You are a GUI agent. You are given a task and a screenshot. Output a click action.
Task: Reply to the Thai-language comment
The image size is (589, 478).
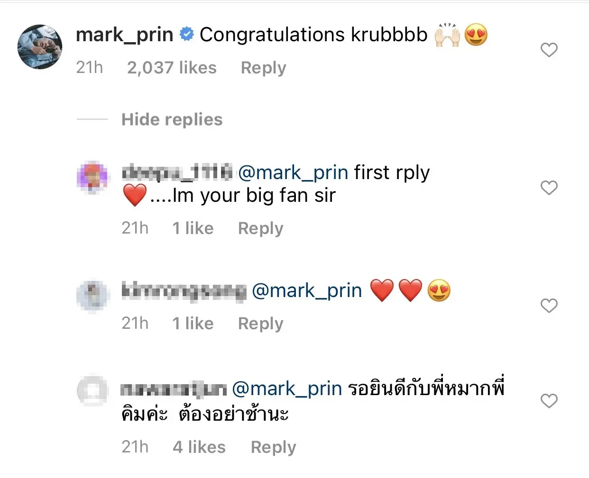pyautogui.click(x=273, y=447)
